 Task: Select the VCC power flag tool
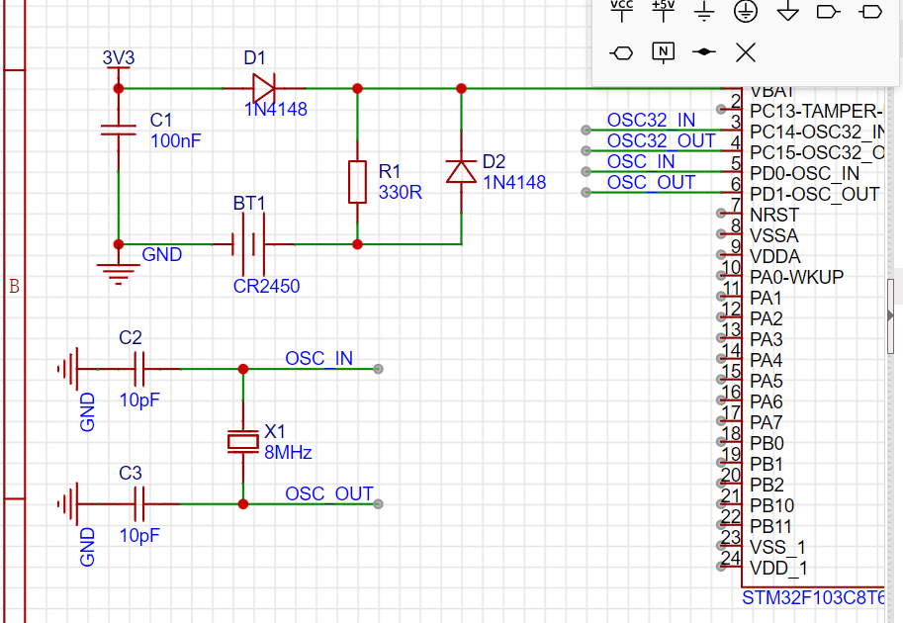click(x=621, y=12)
